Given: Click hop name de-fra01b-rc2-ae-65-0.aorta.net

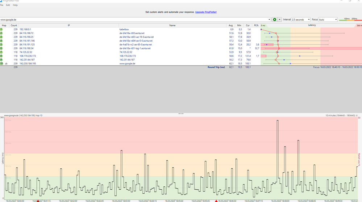Looking at the screenshot, I should point(136,45).
